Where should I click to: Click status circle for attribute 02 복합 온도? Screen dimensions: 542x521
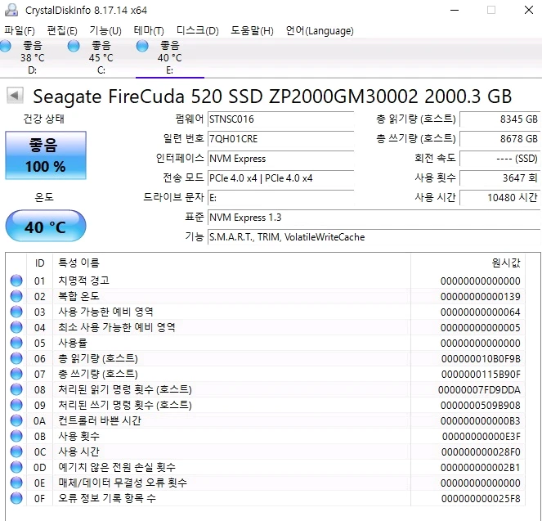tap(16, 296)
